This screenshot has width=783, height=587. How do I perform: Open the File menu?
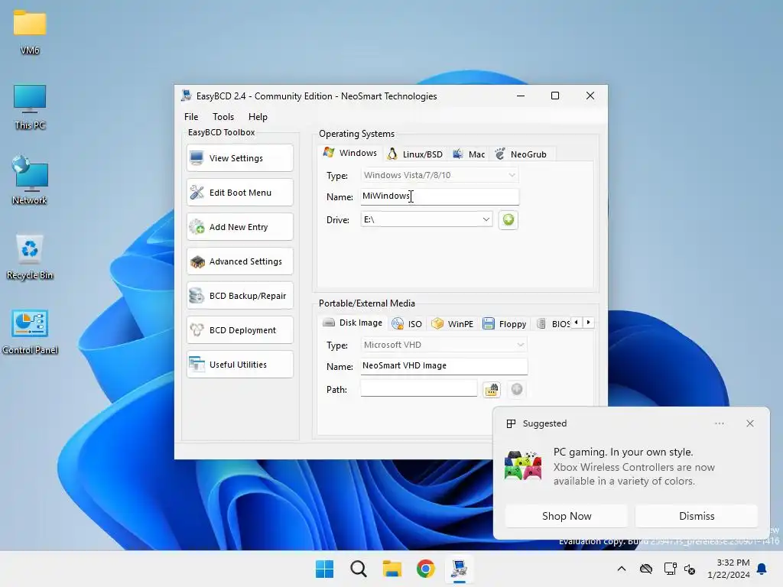click(191, 117)
